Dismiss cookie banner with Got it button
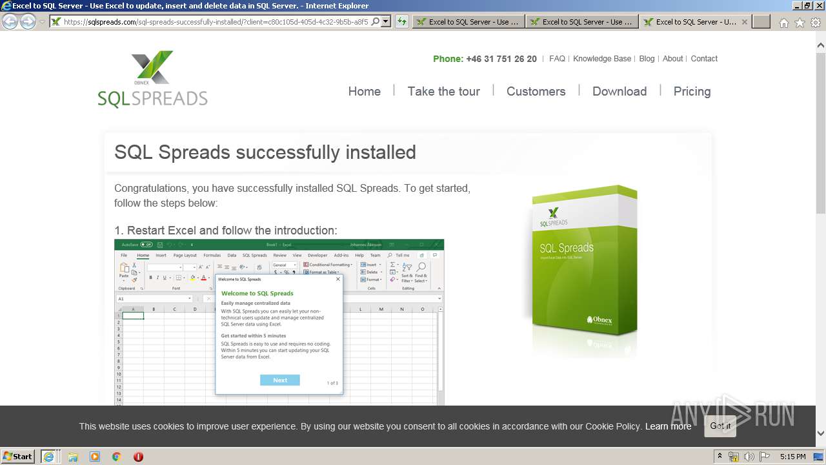The width and height of the screenshot is (826, 465). pos(720,426)
